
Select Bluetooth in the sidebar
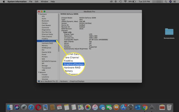[x=45, y=21]
